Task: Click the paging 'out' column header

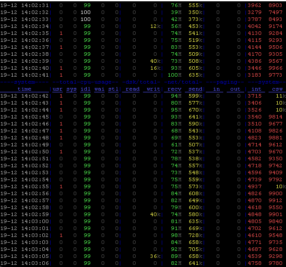Action: pyautogui.click(x=235, y=89)
